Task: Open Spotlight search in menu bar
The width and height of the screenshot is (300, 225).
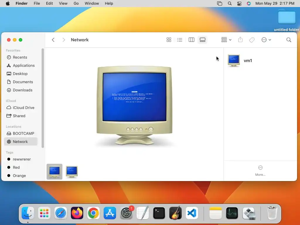Action: [230, 4]
